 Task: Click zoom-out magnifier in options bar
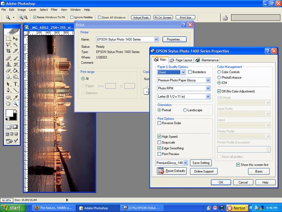click(x=26, y=17)
